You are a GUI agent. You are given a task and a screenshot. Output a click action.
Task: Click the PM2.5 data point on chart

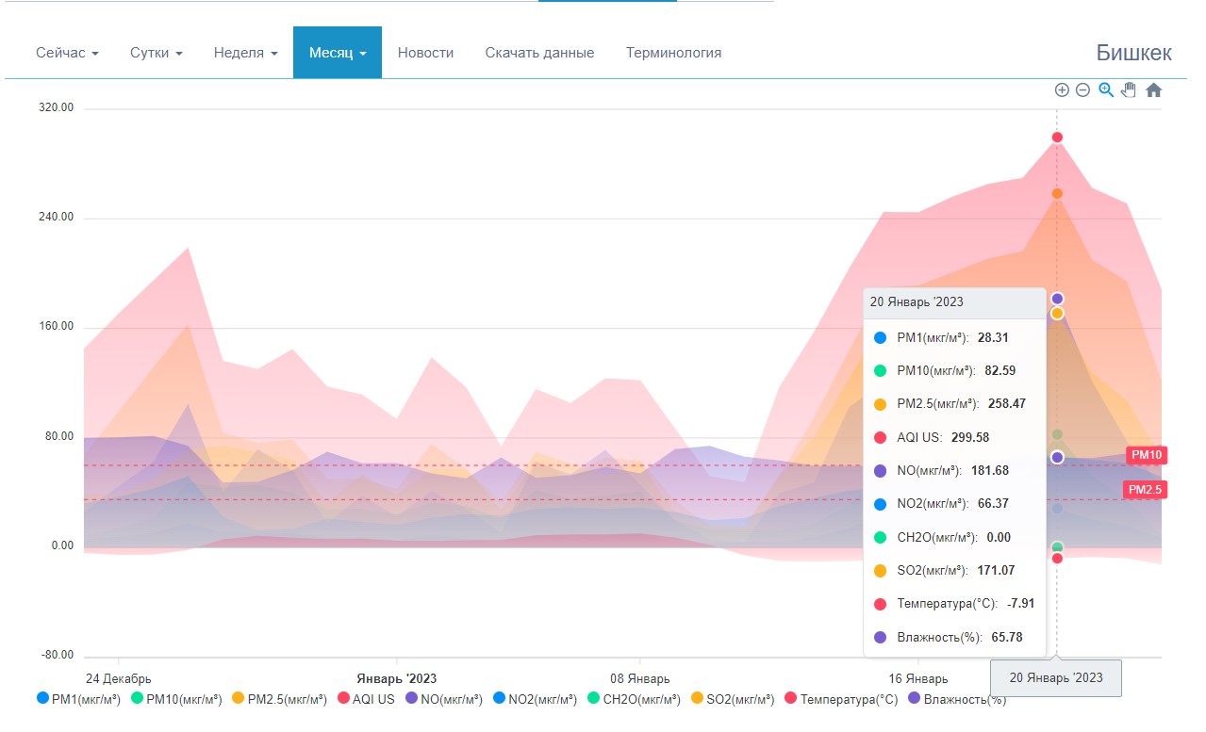tap(1057, 193)
